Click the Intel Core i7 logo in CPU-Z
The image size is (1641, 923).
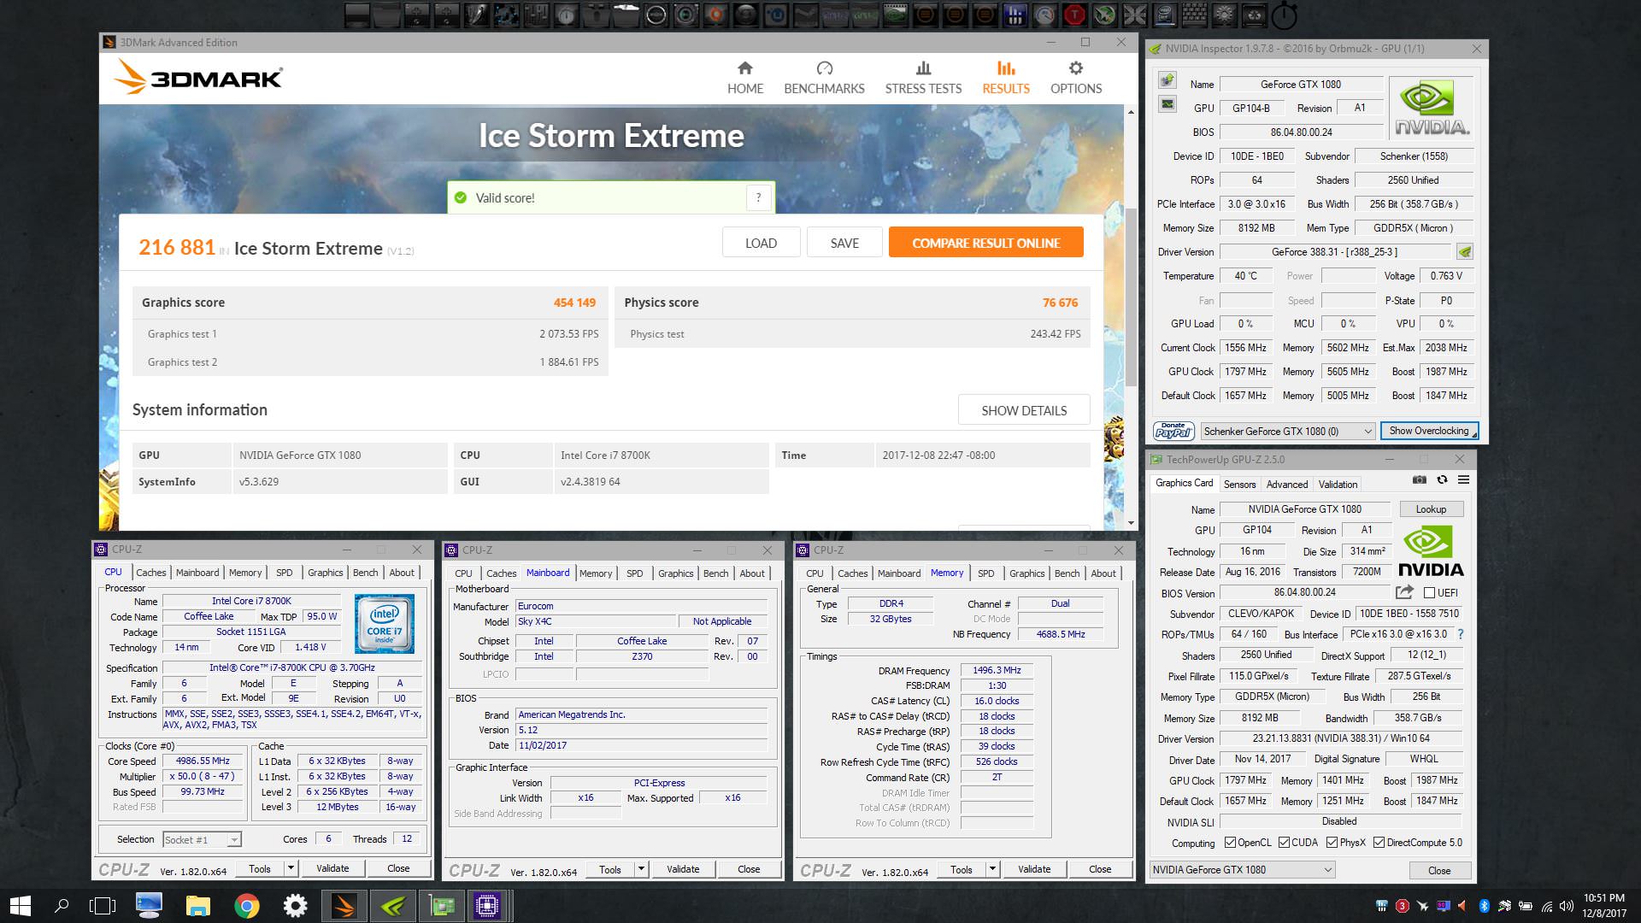385,624
